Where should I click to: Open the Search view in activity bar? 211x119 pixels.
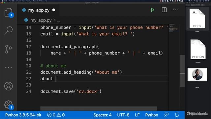click(x=9, y=30)
